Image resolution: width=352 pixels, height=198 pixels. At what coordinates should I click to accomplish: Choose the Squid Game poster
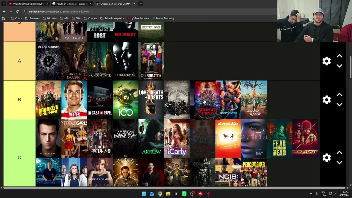(254, 100)
